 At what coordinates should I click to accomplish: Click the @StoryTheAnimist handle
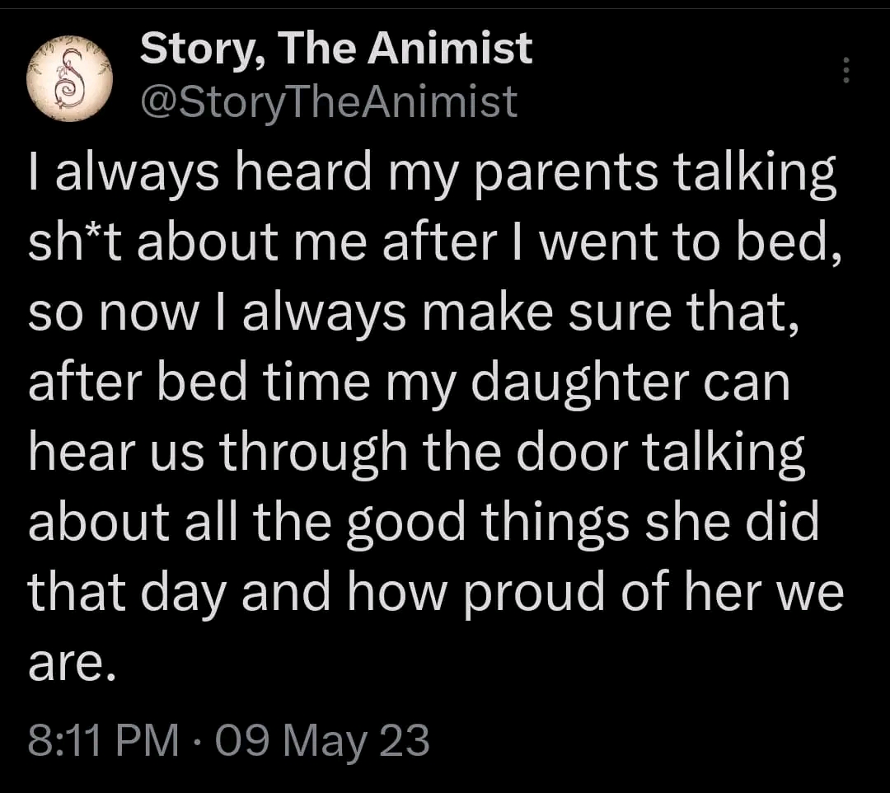point(329,102)
